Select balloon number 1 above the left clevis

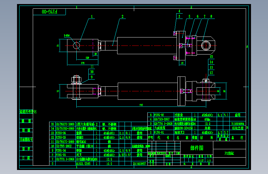point(92,17)
